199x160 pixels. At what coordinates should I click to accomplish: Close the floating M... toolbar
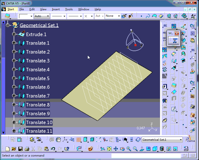177,33
